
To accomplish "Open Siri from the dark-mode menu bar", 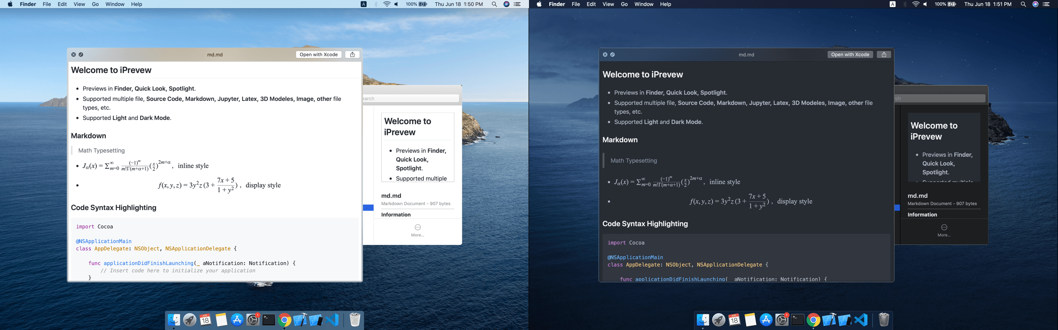I will [1036, 4].
